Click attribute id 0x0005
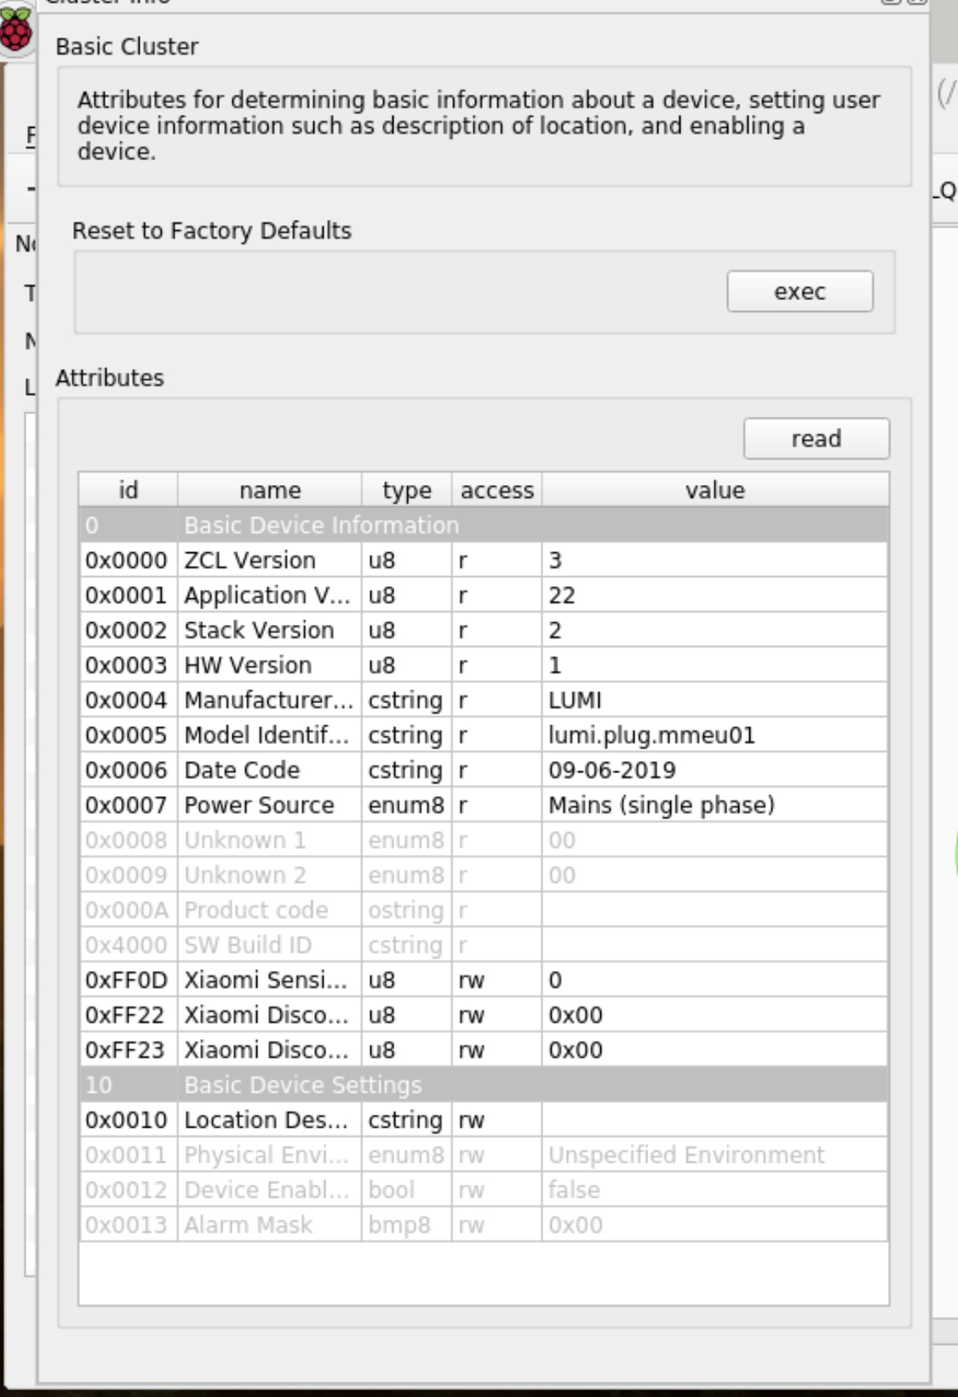Screen dimensions: 958x1397 tap(128, 735)
